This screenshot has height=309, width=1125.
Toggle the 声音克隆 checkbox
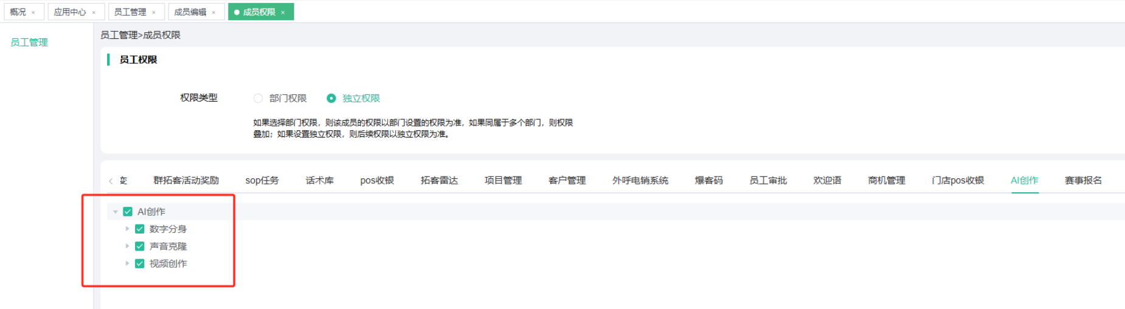140,246
